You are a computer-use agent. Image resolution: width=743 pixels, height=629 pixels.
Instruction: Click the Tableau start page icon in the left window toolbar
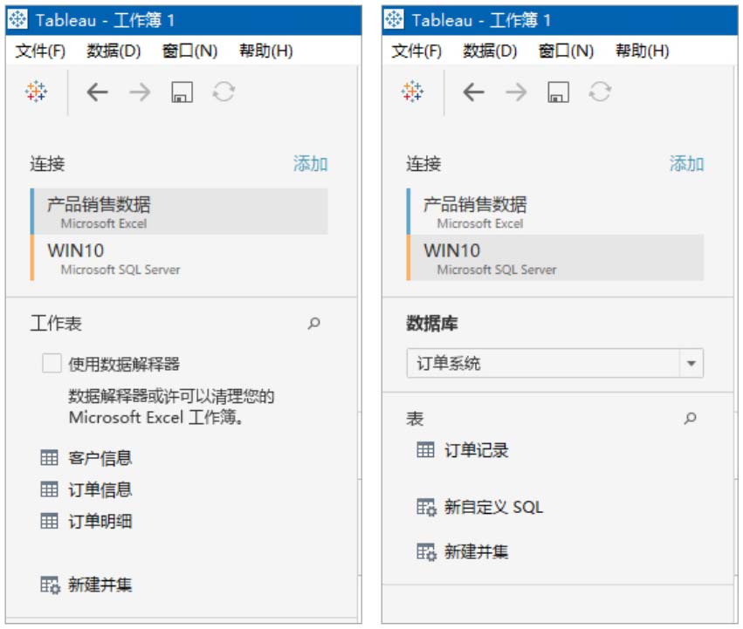[x=37, y=92]
